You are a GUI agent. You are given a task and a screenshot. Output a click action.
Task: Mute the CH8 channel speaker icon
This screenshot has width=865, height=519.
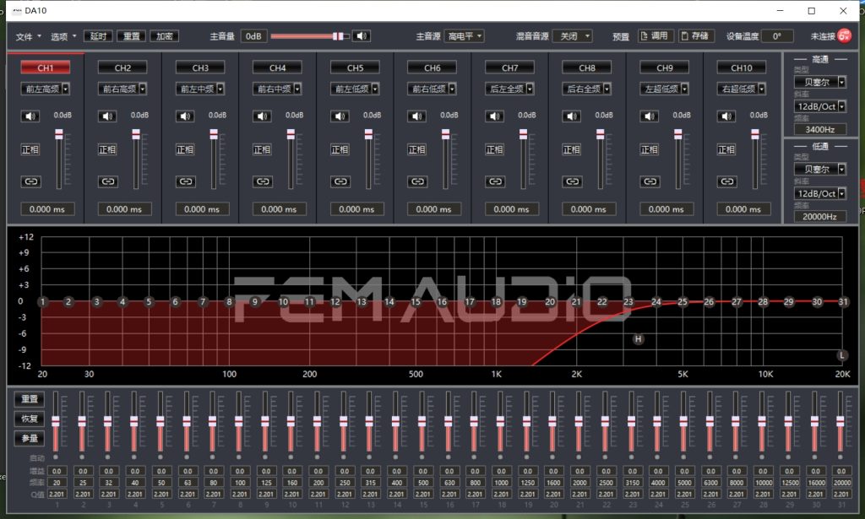[572, 116]
